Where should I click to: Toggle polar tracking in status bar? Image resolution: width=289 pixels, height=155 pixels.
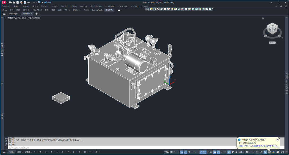[189, 152]
